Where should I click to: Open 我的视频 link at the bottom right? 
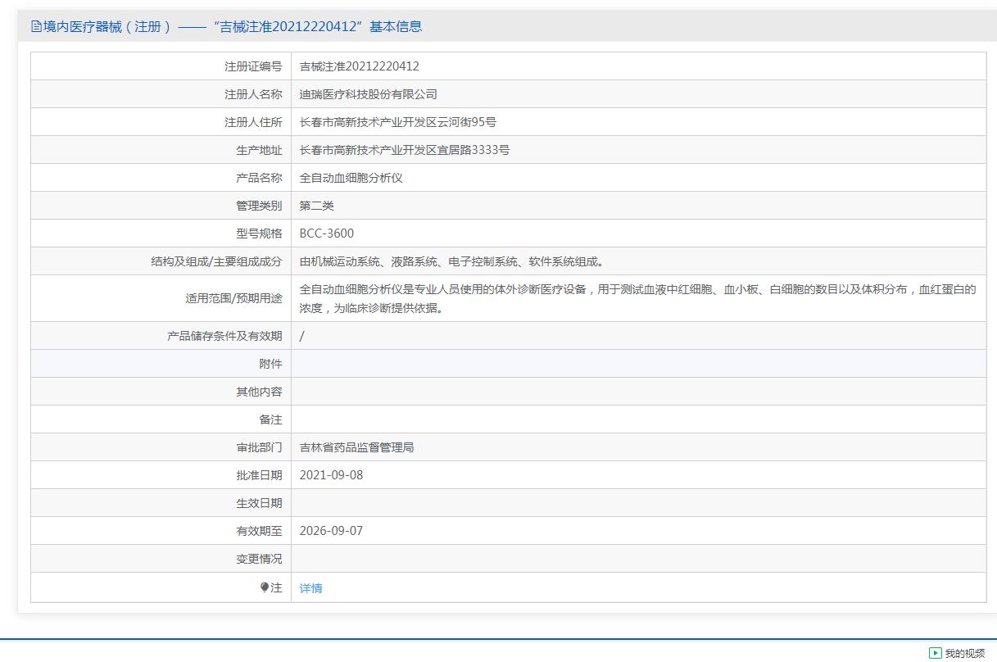click(x=965, y=653)
